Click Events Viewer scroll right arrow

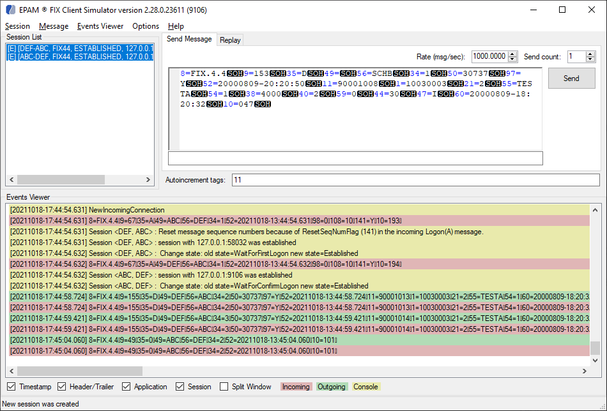(584, 371)
